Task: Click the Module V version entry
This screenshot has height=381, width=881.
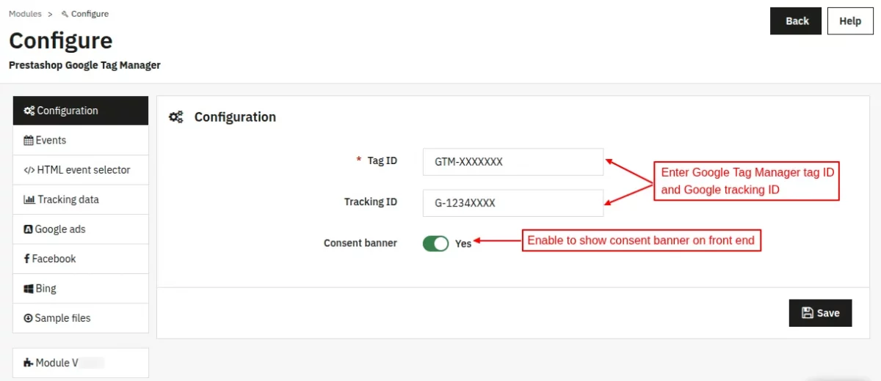Action: coord(81,363)
